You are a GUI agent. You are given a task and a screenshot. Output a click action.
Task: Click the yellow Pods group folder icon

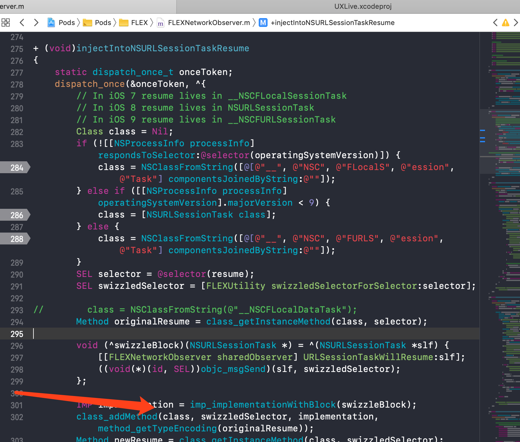tap(87, 22)
